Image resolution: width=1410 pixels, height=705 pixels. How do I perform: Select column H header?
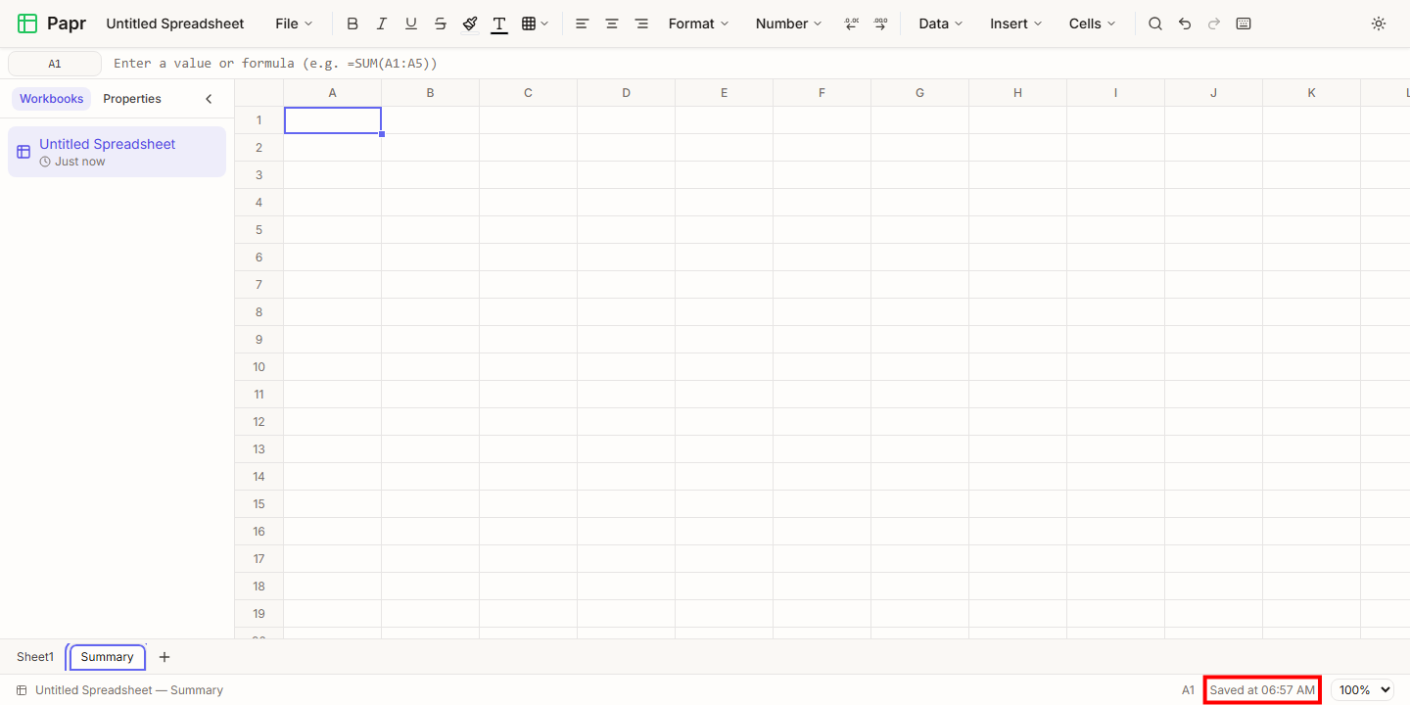pyautogui.click(x=1018, y=93)
